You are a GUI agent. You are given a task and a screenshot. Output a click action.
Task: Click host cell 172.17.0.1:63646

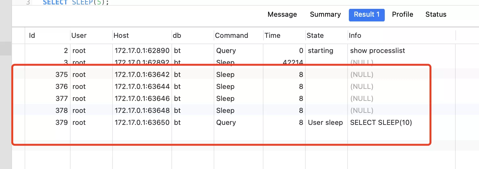pyautogui.click(x=142, y=99)
